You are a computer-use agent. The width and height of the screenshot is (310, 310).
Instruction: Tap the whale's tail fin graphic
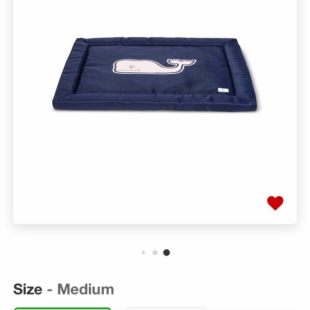[x=182, y=63]
